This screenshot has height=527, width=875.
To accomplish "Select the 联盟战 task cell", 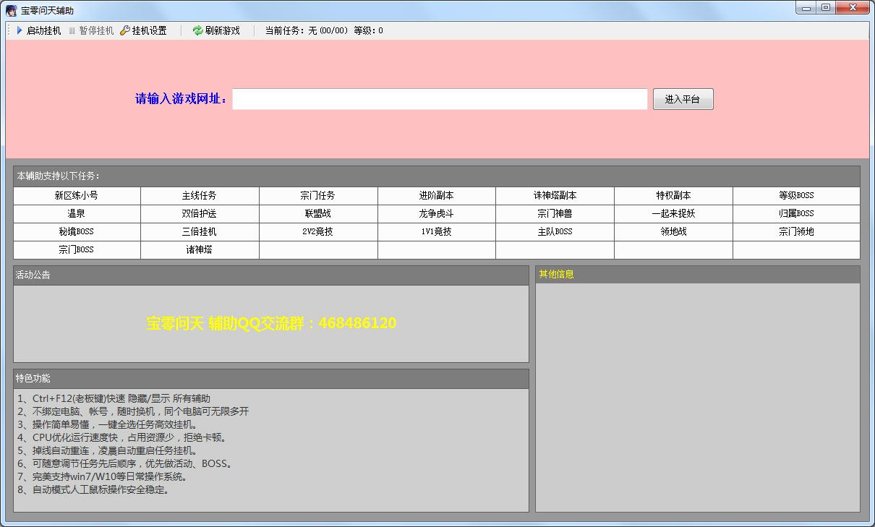I will pyautogui.click(x=318, y=214).
